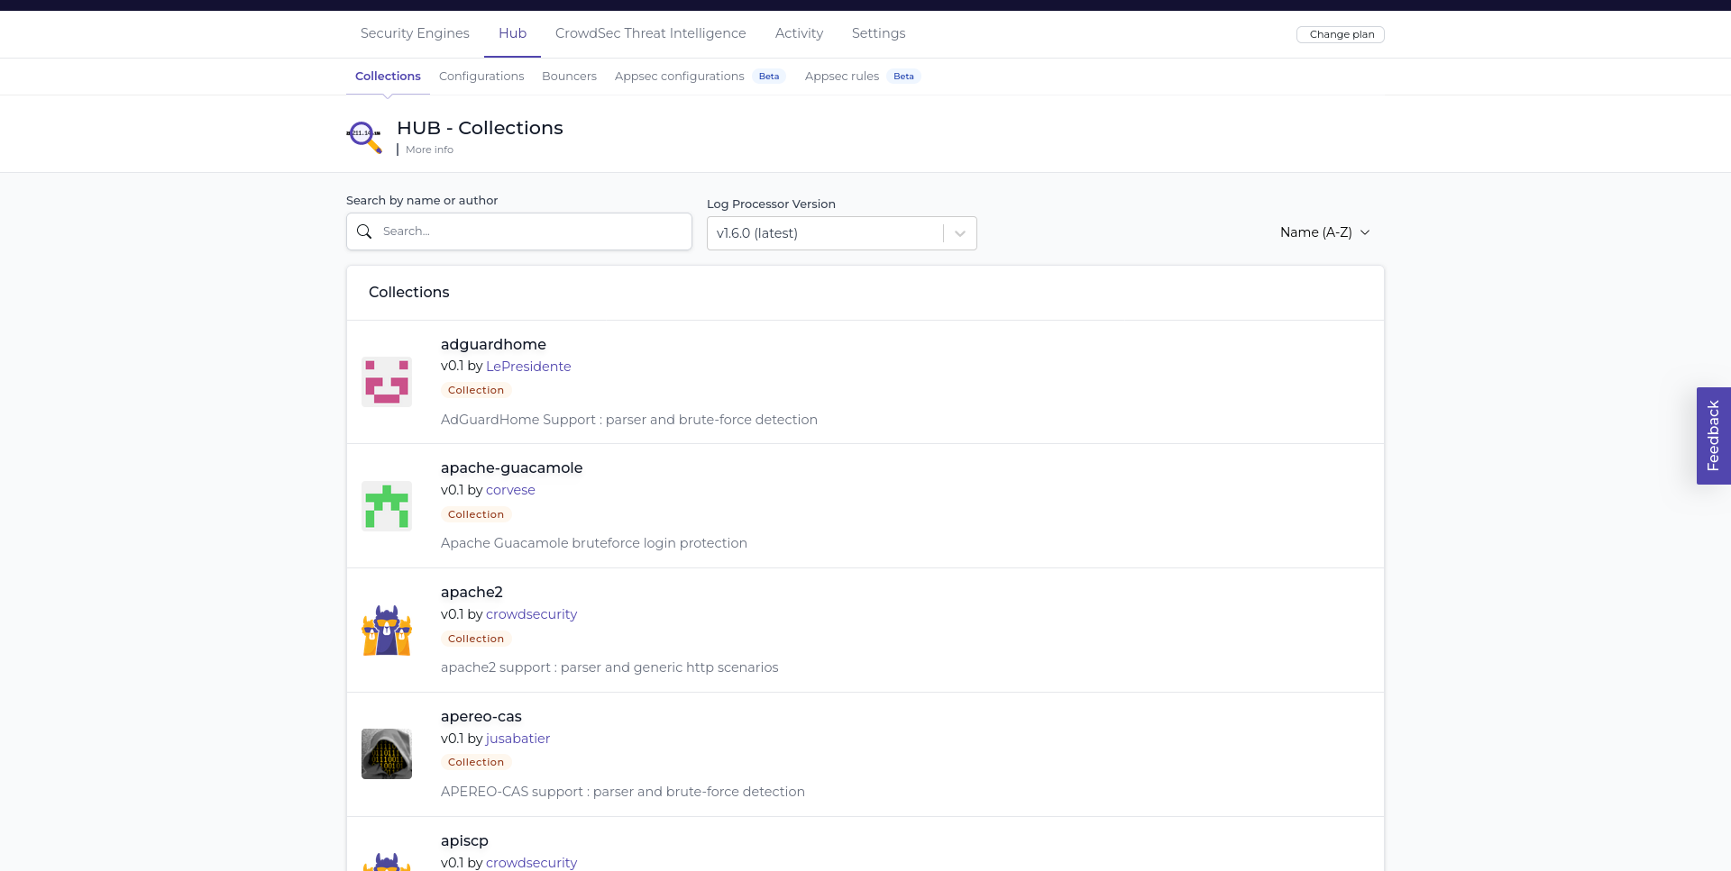This screenshot has width=1731, height=871.
Task: Click the vertical Feedback tab
Action: pos(1714,435)
